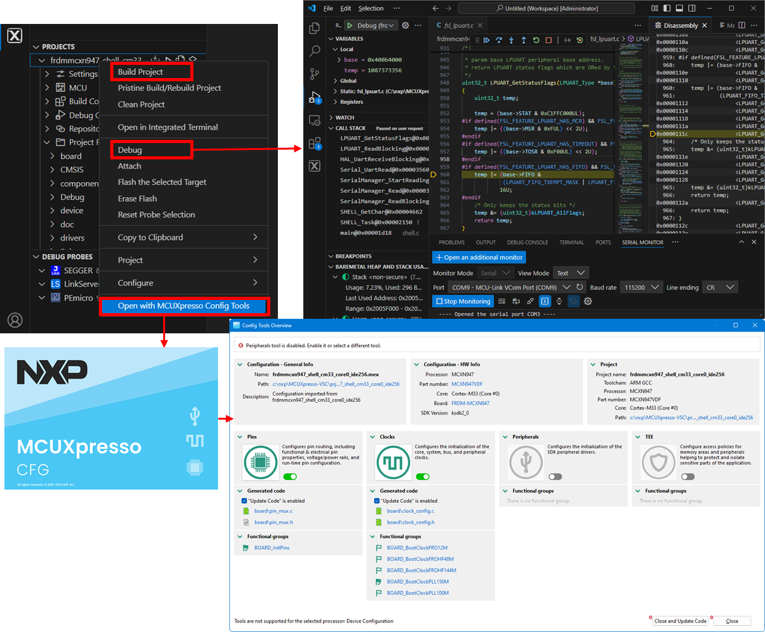
Task: Refresh the serial port list icon
Action: pyautogui.click(x=580, y=287)
